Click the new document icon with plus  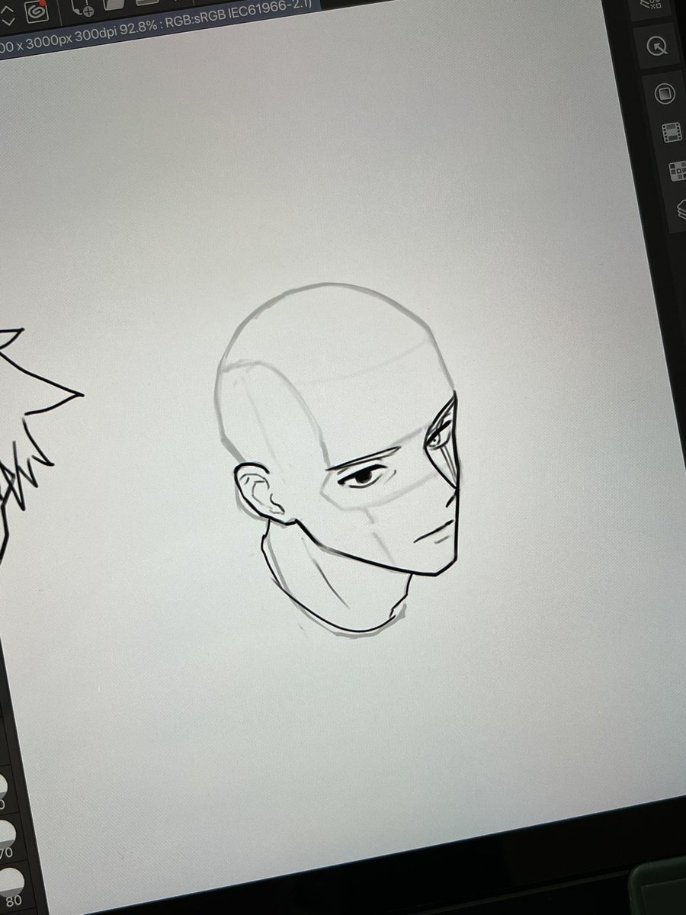tap(82, 8)
